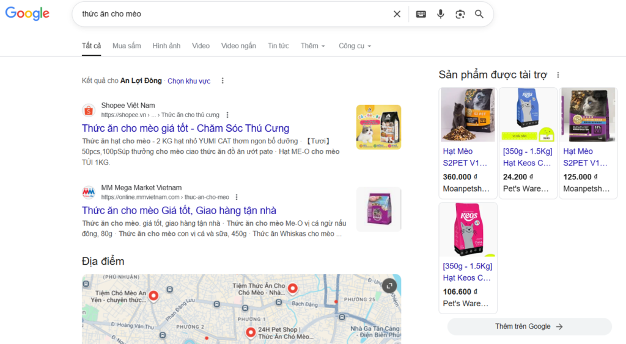Open the Video ngắn tab

pyautogui.click(x=238, y=46)
